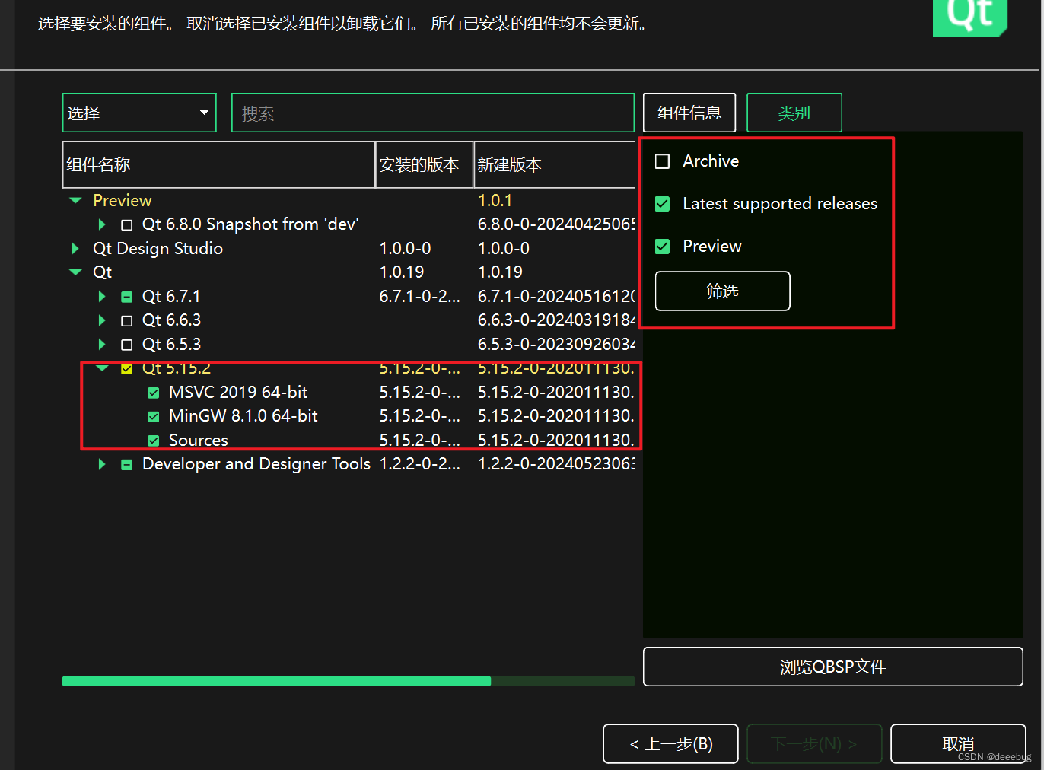Collapse the Preview tree node
1044x770 pixels.
75,201
